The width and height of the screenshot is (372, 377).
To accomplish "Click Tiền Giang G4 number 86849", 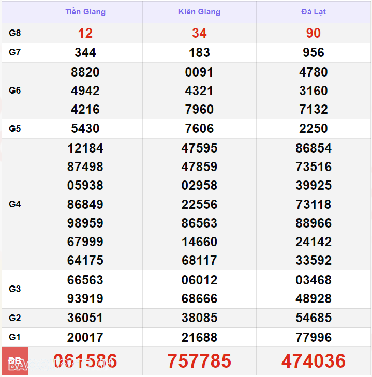I will tap(85, 204).
